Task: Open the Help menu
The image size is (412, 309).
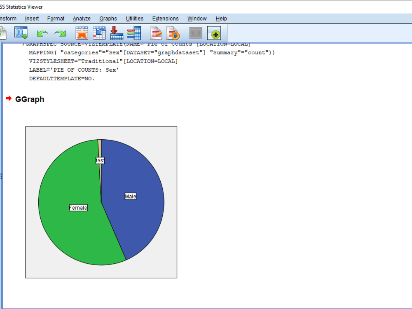Action: click(221, 19)
